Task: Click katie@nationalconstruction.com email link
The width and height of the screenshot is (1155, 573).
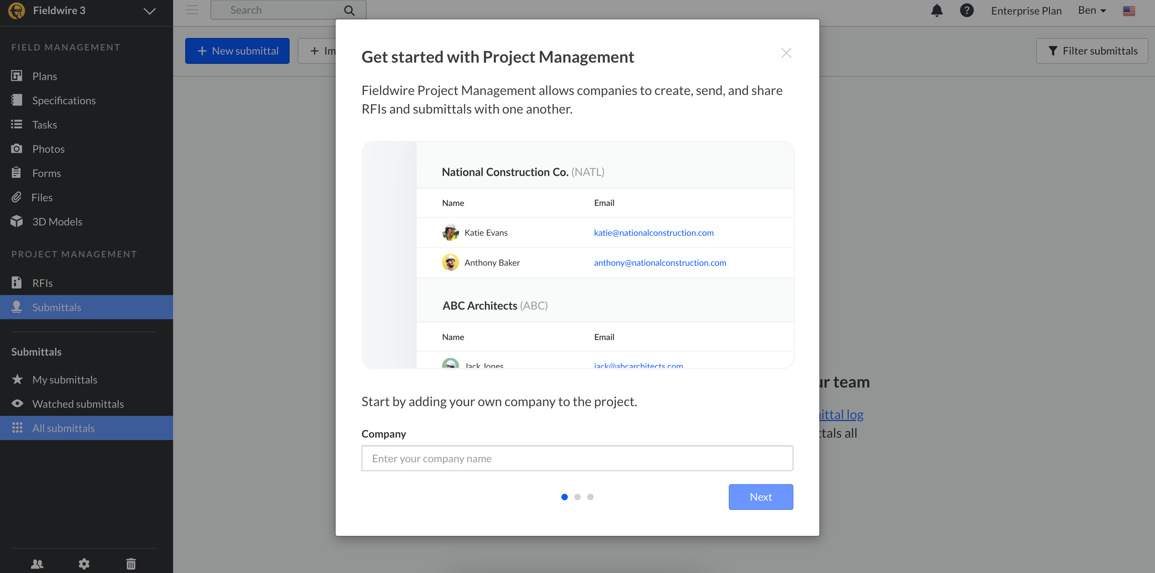Action: pyautogui.click(x=653, y=232)
